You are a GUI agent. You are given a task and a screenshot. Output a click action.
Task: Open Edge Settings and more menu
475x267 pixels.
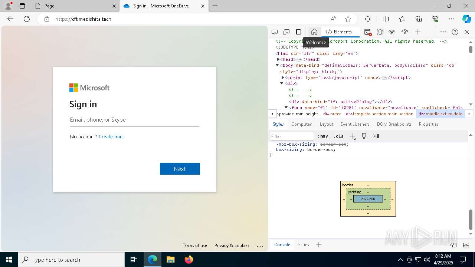(x=451, y=19)
